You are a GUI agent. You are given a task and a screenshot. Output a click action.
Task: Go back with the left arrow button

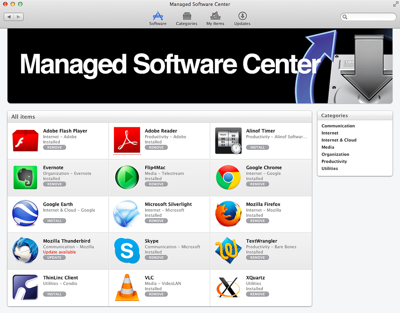tap(9, 17)
